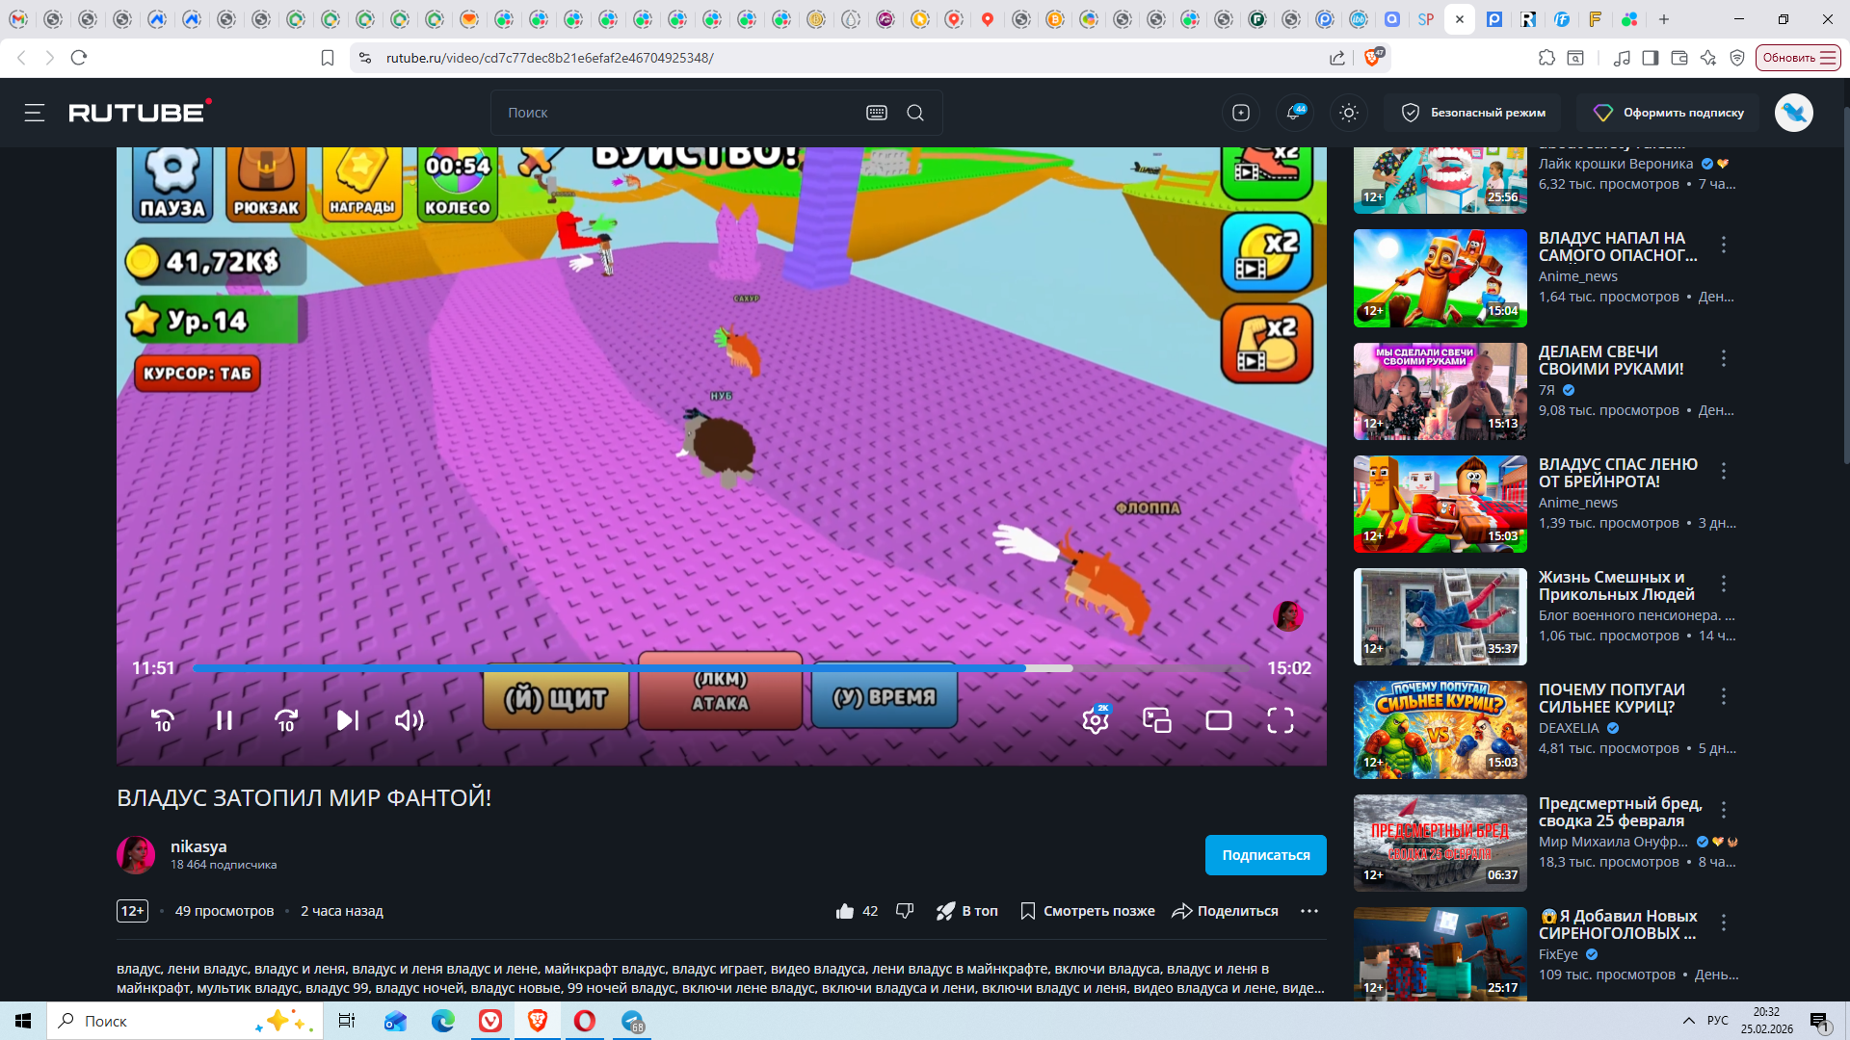1850x1040 pixels.
Task: Subscribe with the Подписаться button
Action: 1265,855
